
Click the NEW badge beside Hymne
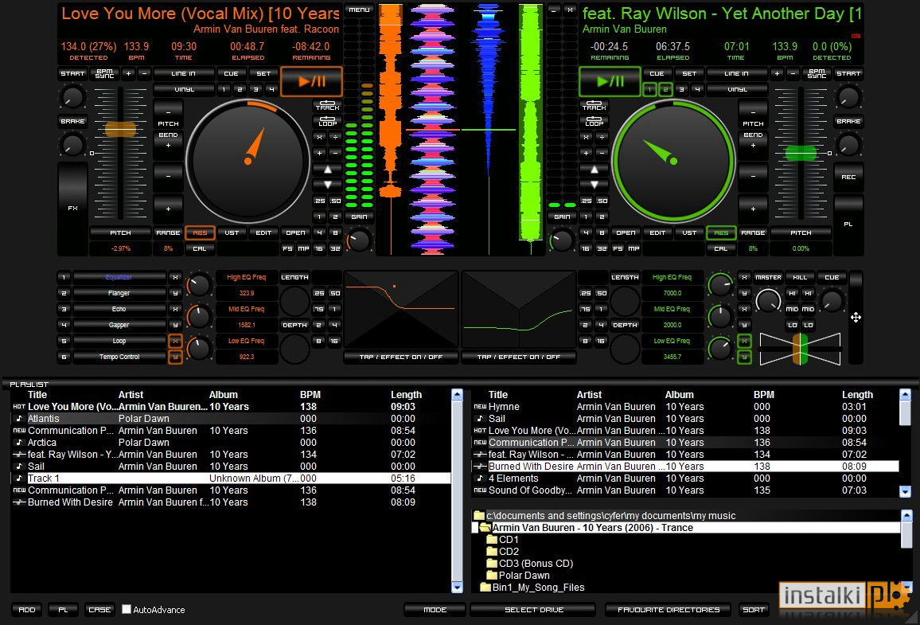[480, 407]
